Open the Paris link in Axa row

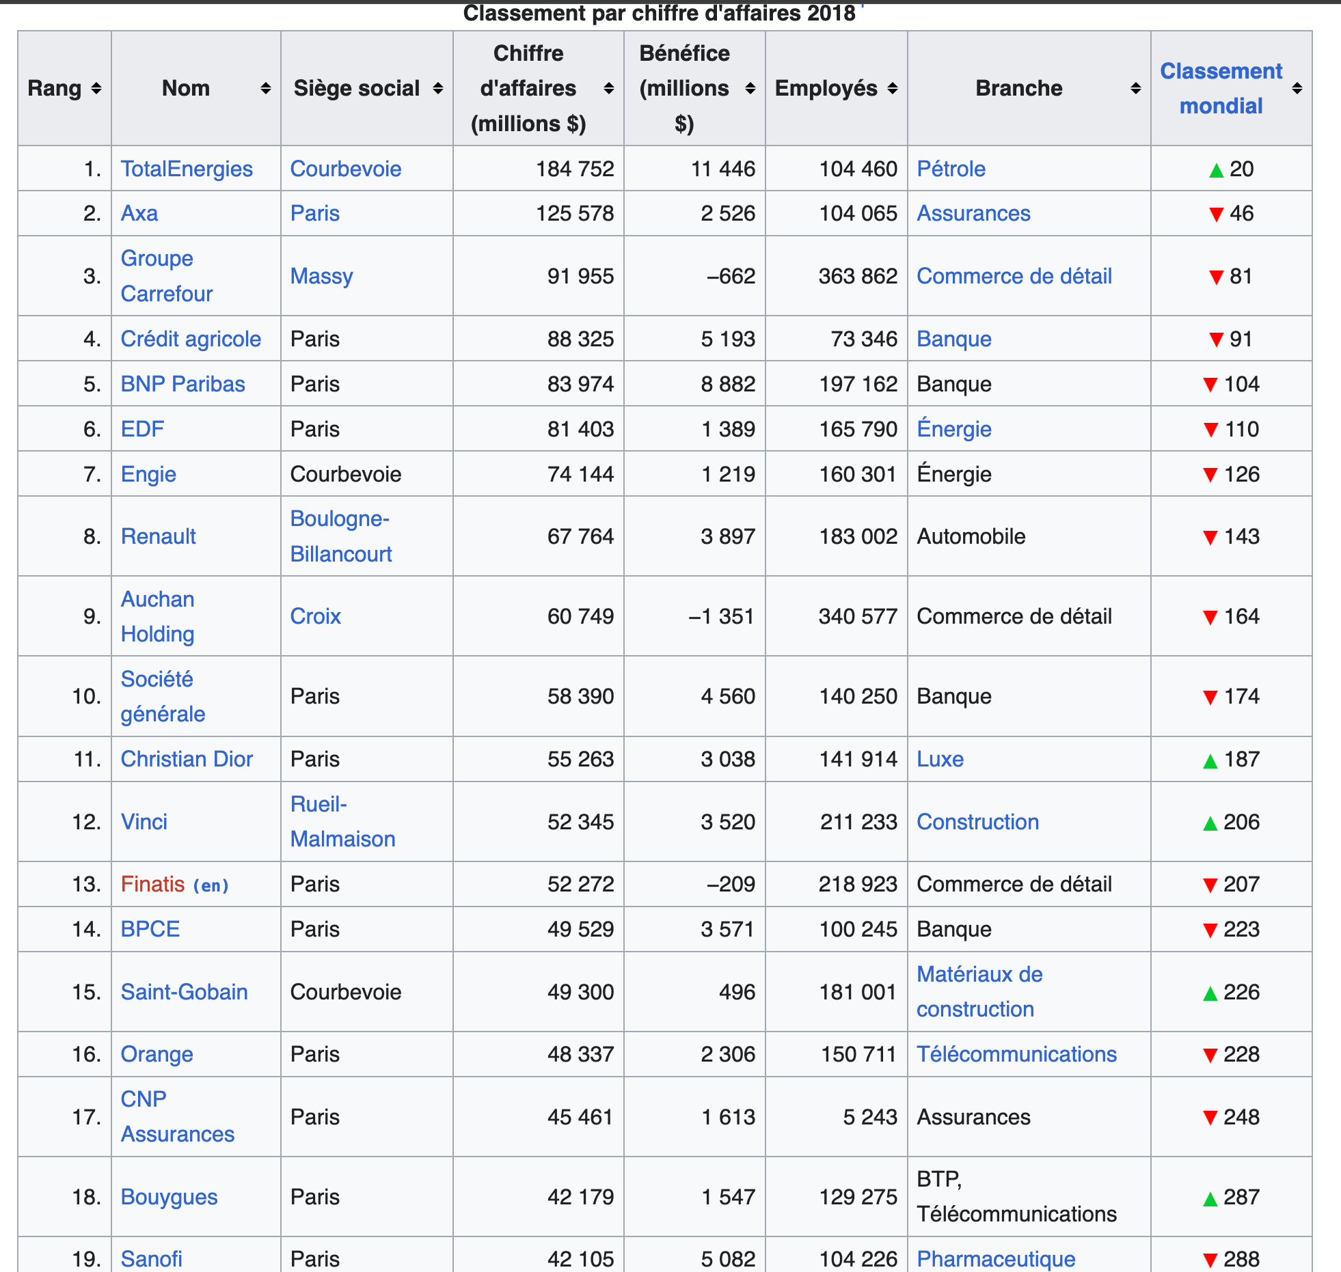click(314, 213)
